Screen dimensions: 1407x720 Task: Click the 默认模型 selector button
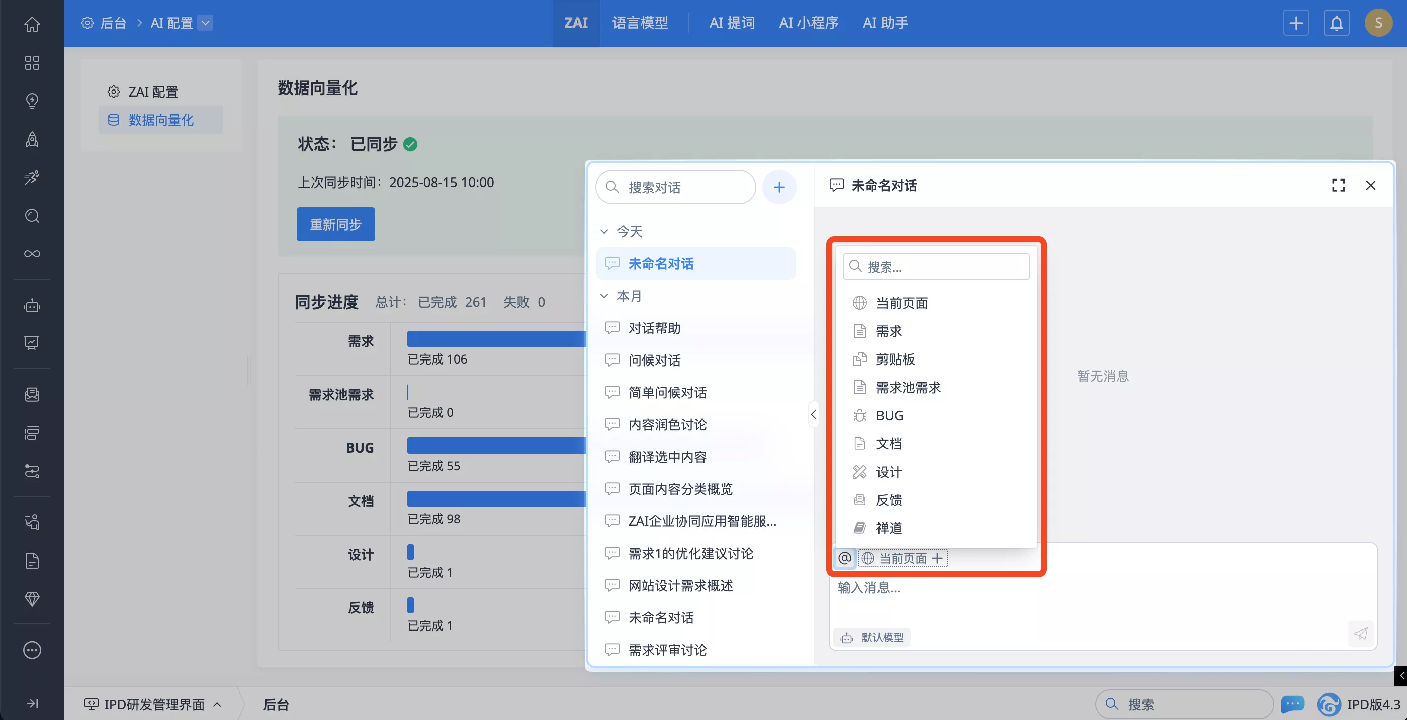click(872, 638)
